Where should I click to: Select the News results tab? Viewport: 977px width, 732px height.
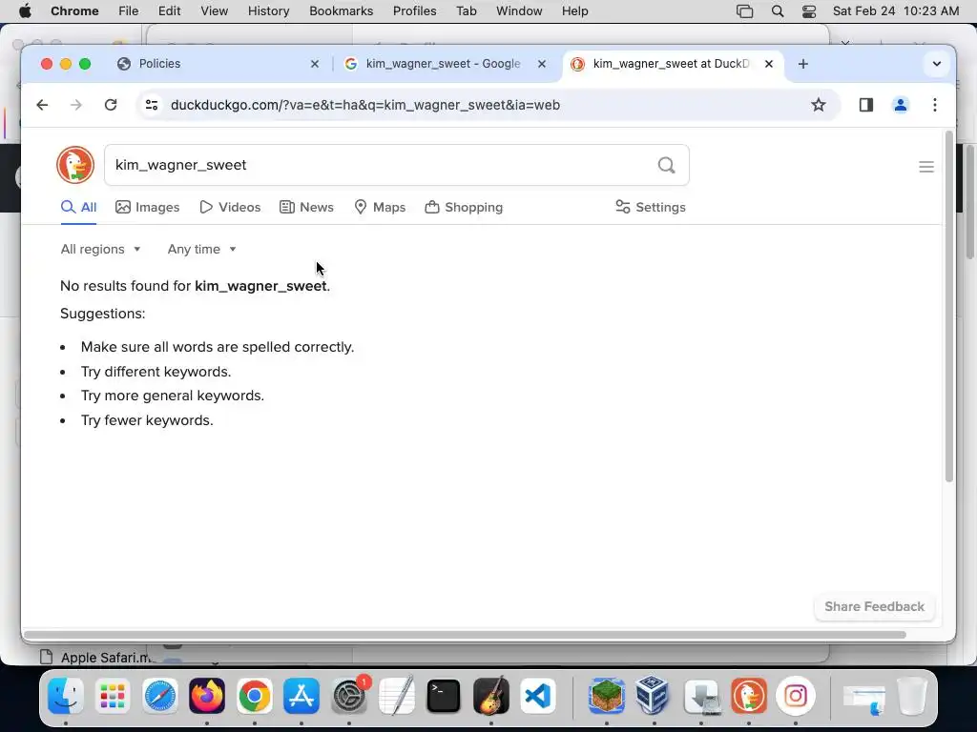pos(306,207)
